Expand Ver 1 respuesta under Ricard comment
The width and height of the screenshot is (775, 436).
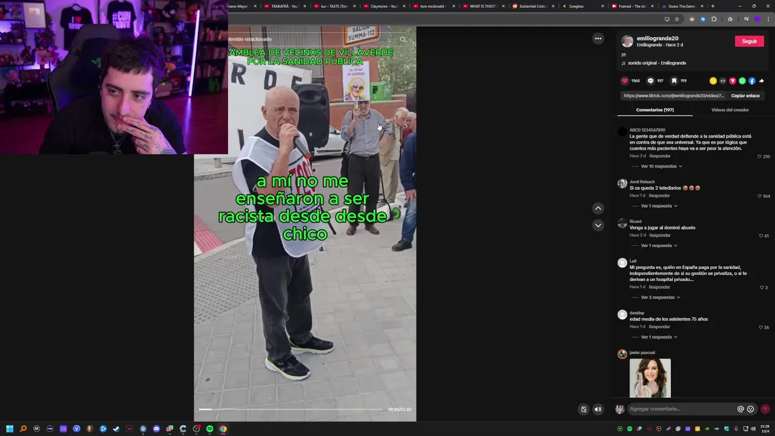(659, 245)
